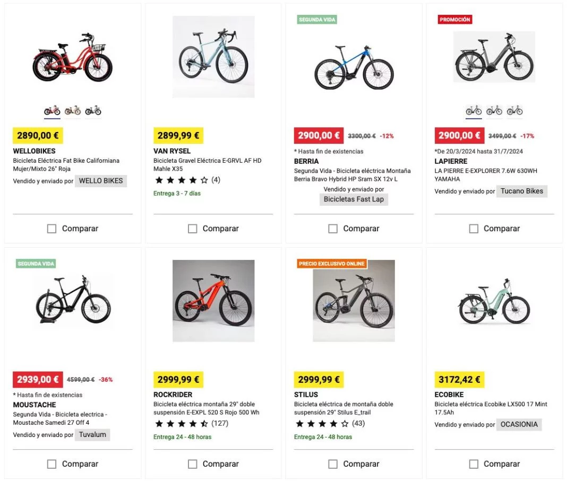
Task: Select the red Wellobikes color variant thumbnail
Action: tap(52, 110)
